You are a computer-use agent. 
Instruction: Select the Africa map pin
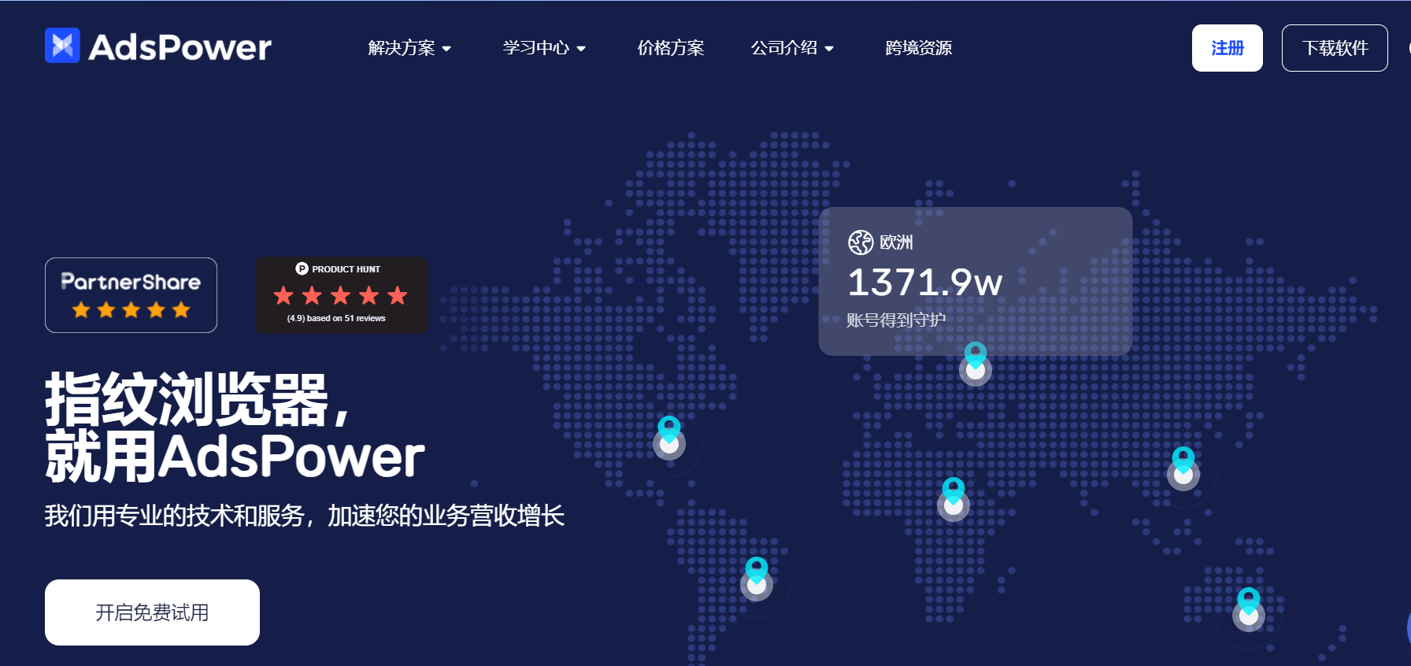point(954,499)
